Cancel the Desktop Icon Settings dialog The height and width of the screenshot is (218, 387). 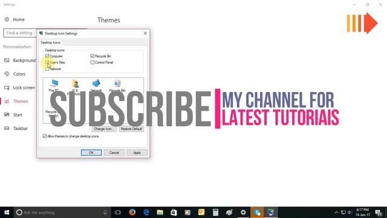point(114,153)
